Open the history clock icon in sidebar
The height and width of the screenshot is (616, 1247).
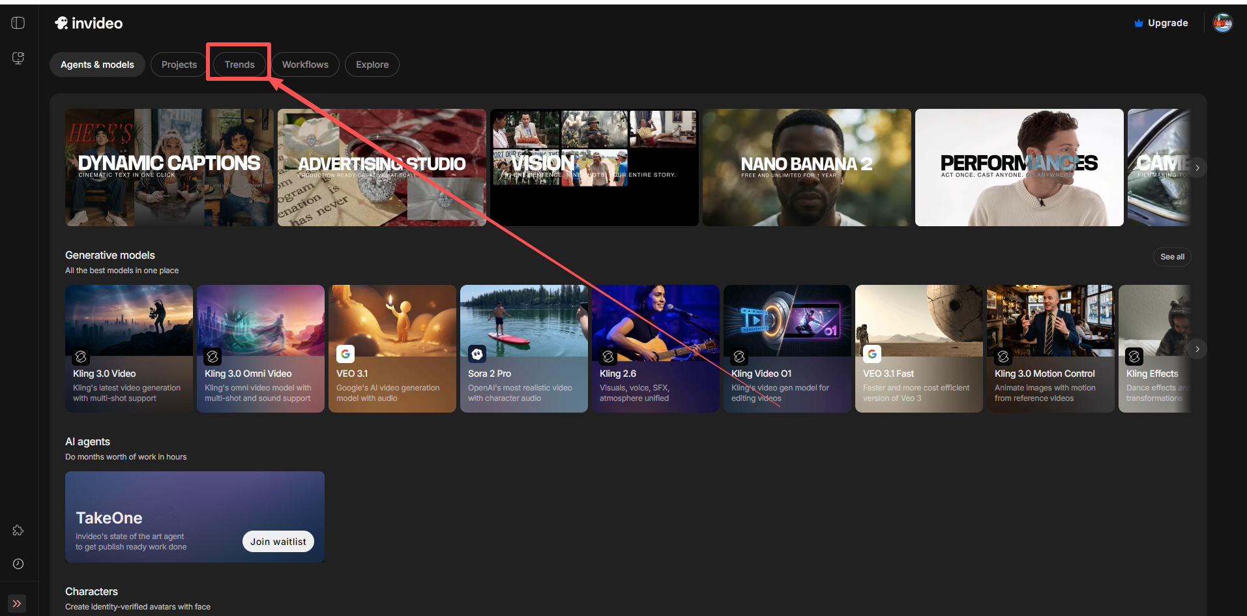coord(18,564)
